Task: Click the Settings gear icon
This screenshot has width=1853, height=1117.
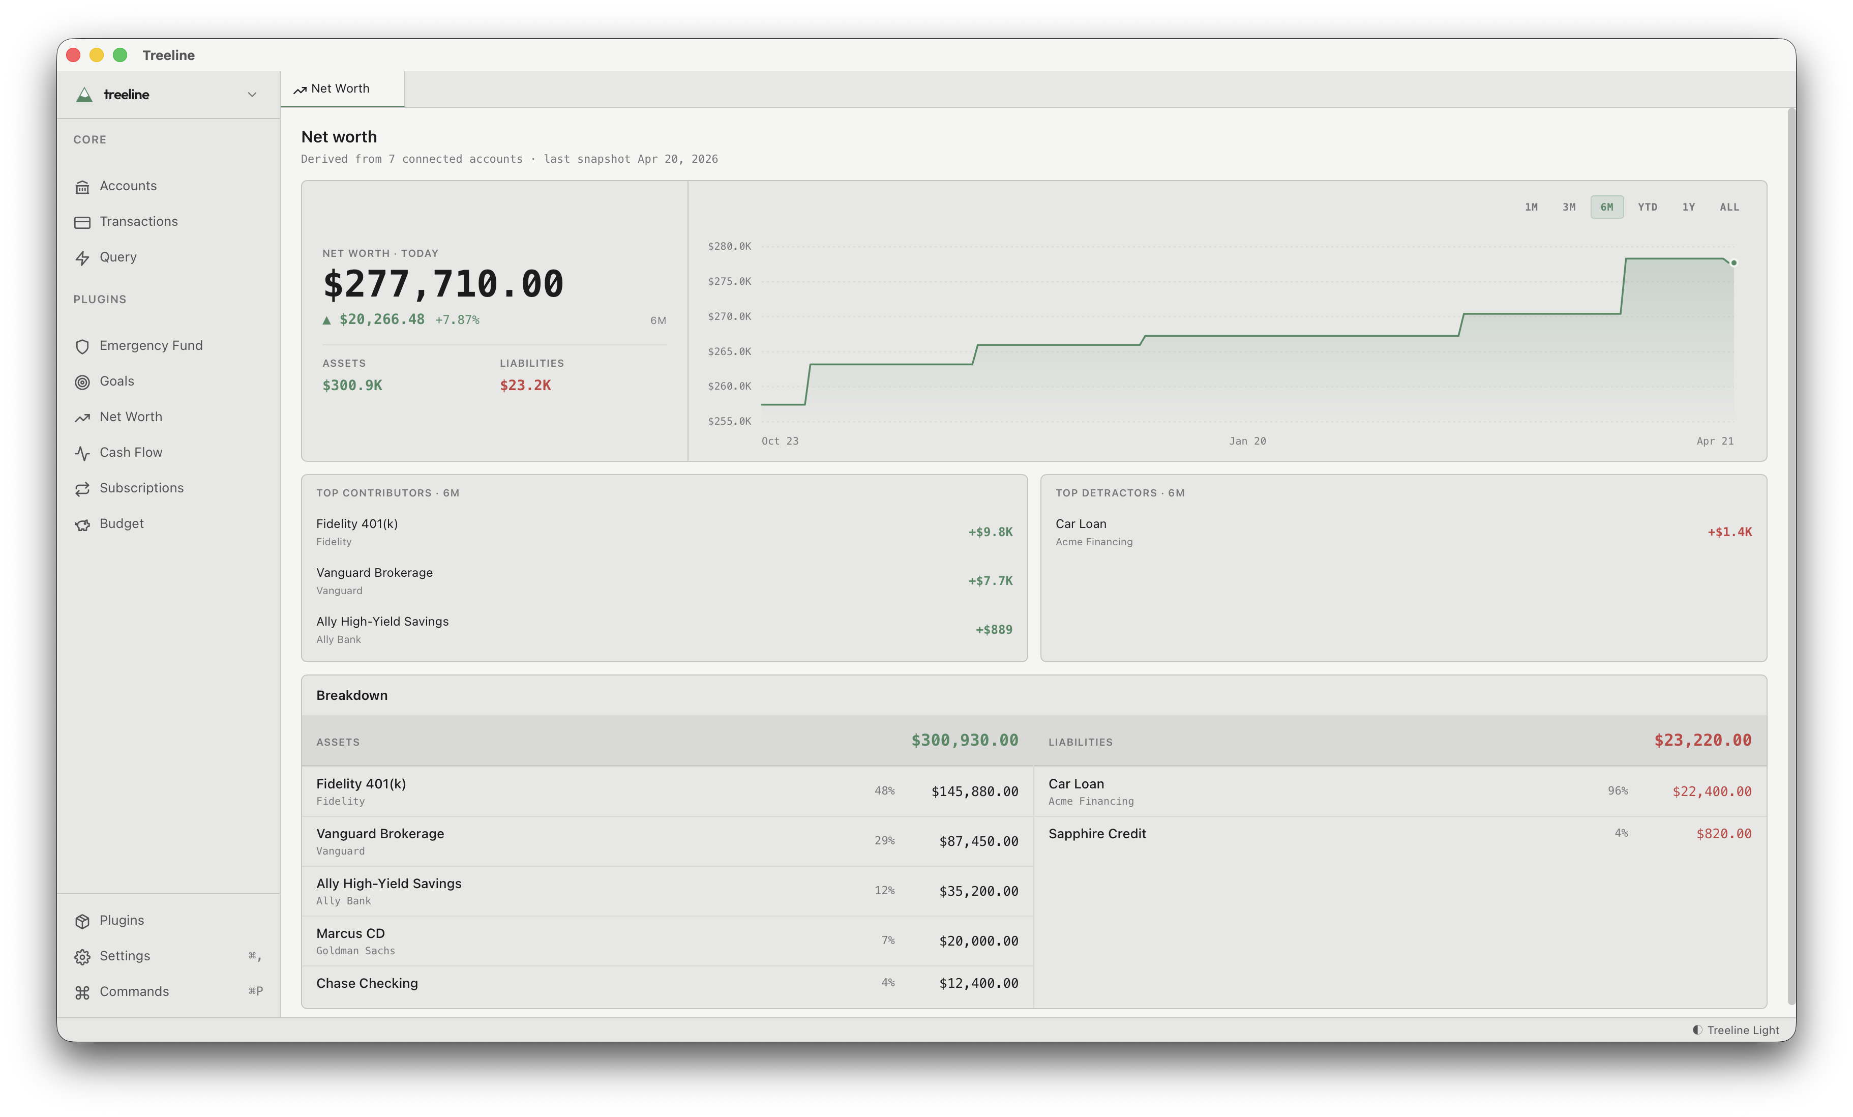Action: 83,957
